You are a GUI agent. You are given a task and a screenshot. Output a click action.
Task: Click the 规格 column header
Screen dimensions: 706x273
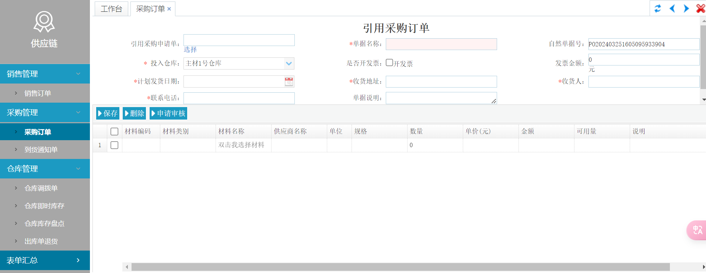(x=380, y=131)
